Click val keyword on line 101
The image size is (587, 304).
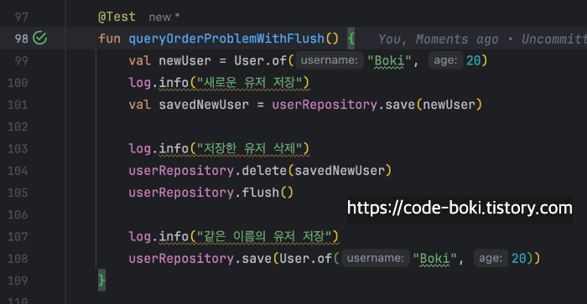click(140, 105)
